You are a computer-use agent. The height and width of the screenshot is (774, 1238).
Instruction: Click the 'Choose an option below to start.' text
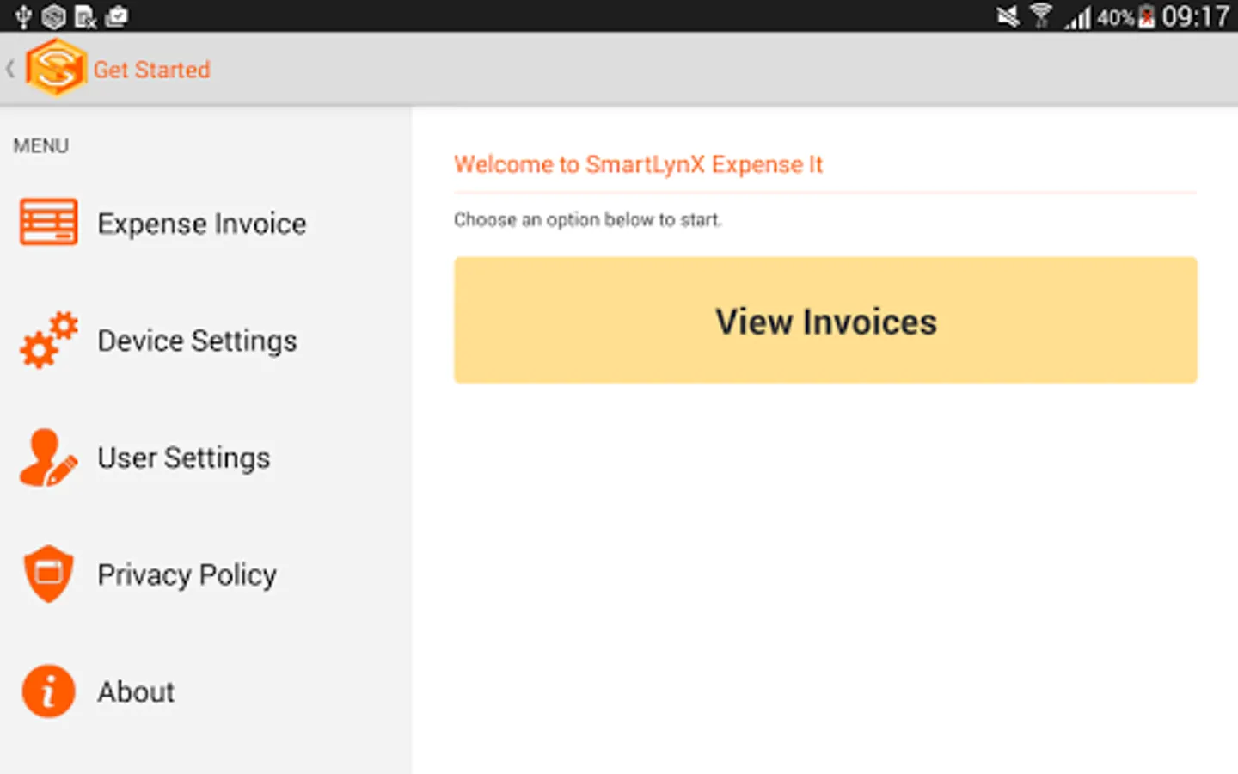(587, 220)
